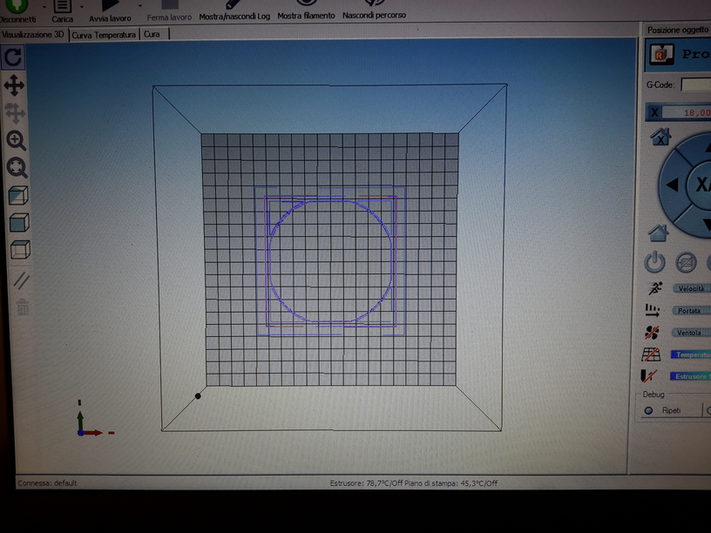
Task: Toggle the fan (Ventola) on/off icon
Action: point(653,332)
